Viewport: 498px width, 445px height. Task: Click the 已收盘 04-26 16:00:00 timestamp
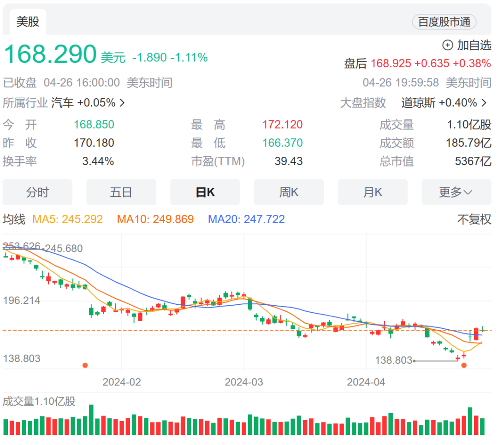[x=61, y=83]
